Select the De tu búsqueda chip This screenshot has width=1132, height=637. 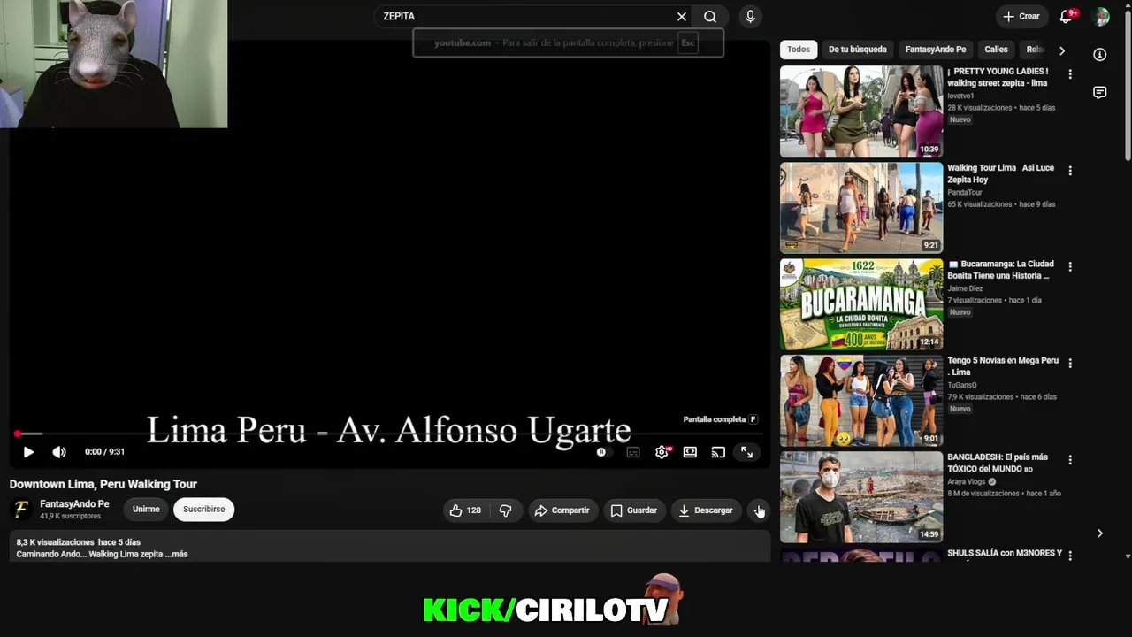tap(857, 50)
